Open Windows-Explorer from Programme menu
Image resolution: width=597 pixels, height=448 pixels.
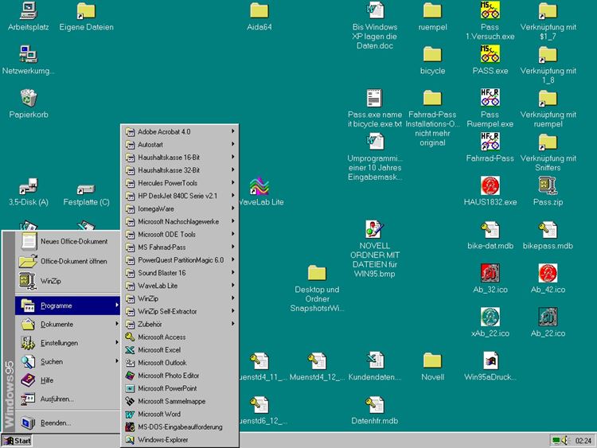(180, 440)
